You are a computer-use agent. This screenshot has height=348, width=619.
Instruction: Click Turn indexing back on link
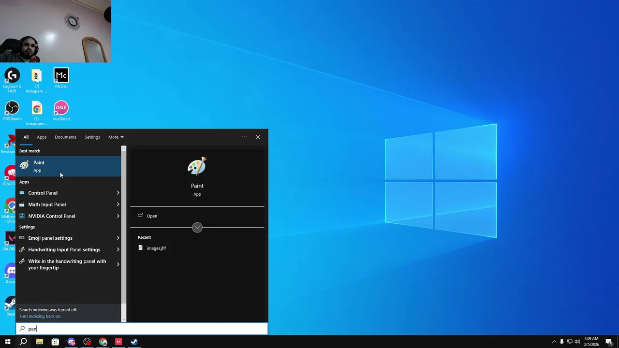click(x=40, y=316)
